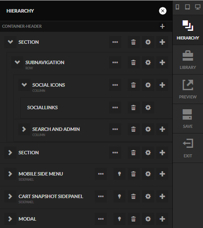Switch to mobile phone device view
This screenshot has height=228, width=203.
point(177,7)
